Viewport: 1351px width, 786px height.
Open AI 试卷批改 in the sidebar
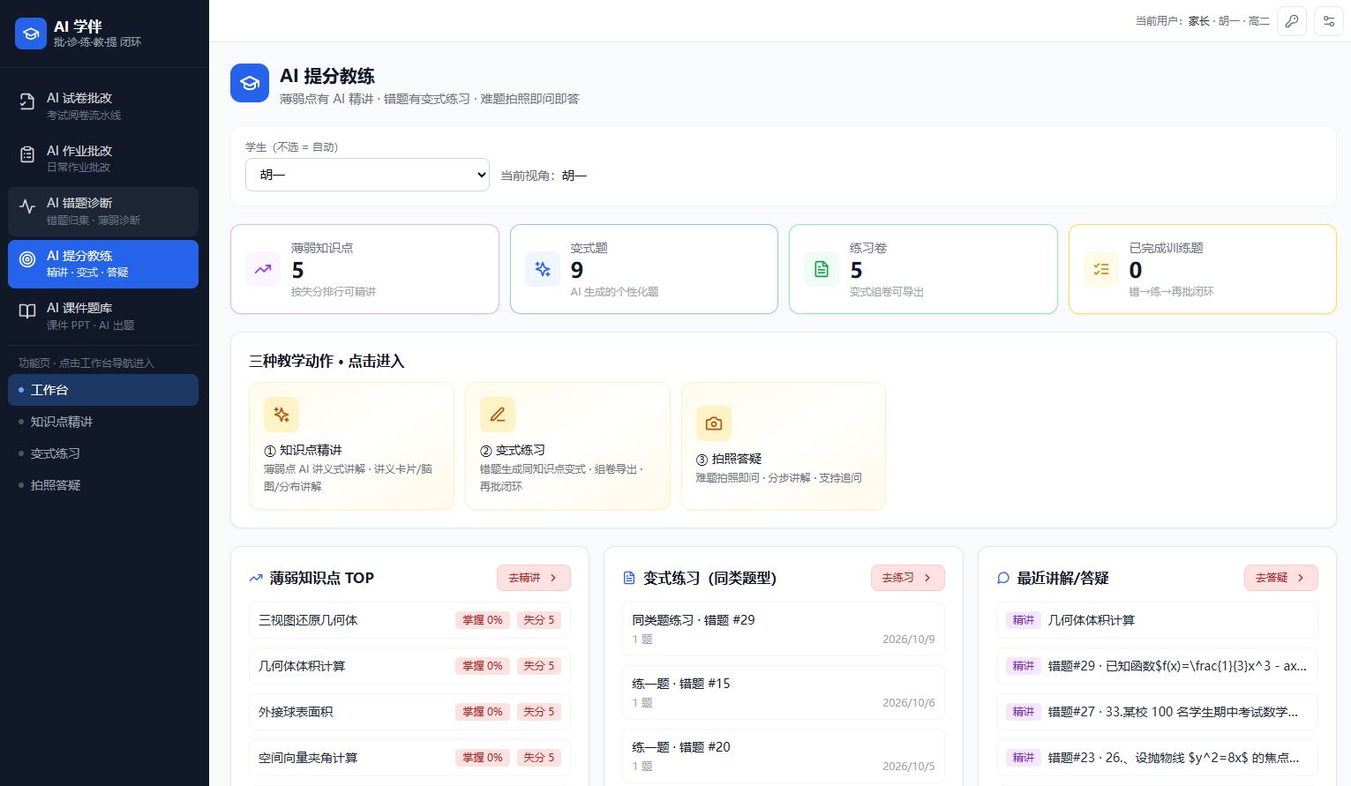click(x=103, y=106)
